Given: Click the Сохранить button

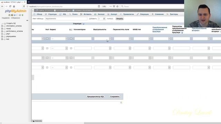Looking at the screenshot, I should pos(115,96).
